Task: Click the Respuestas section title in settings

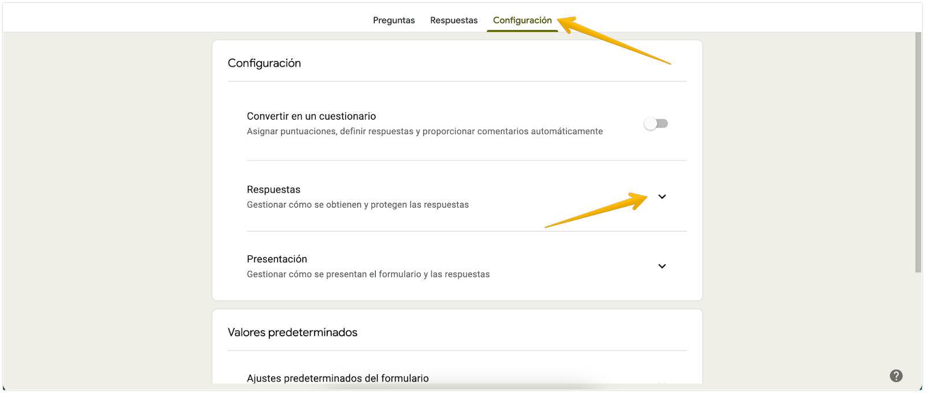Action: 273,190
